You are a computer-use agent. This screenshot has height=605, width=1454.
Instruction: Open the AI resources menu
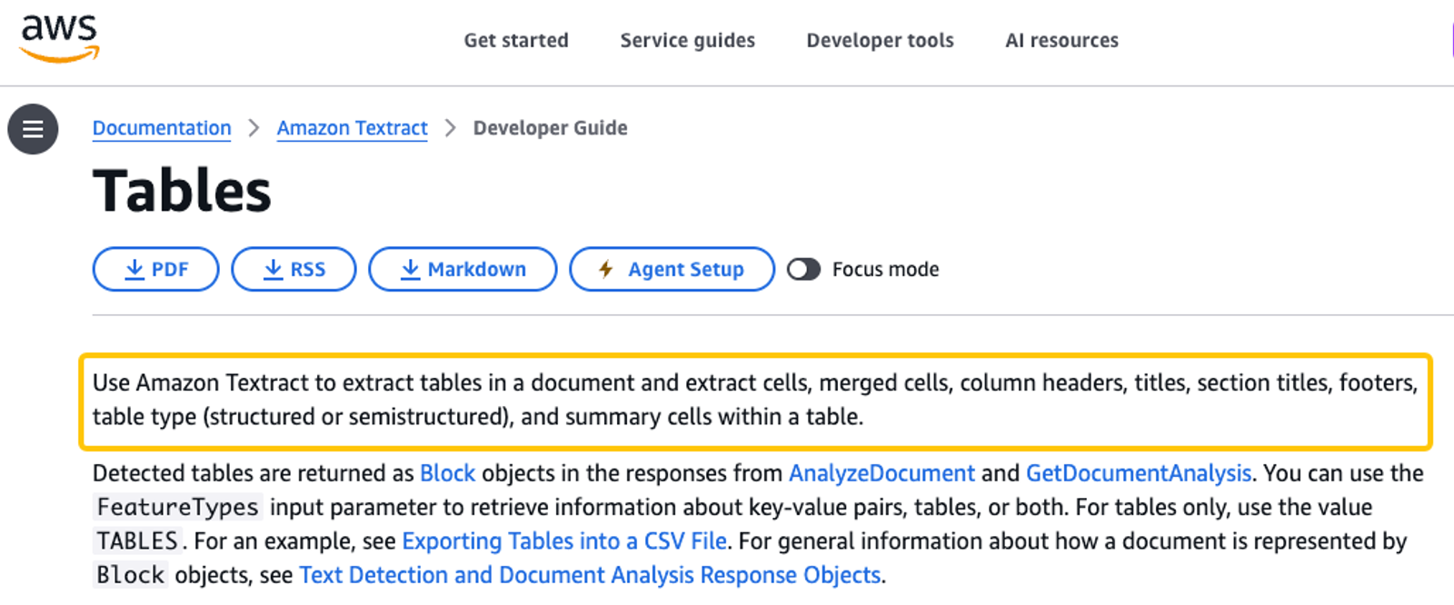coord(1061,40)
